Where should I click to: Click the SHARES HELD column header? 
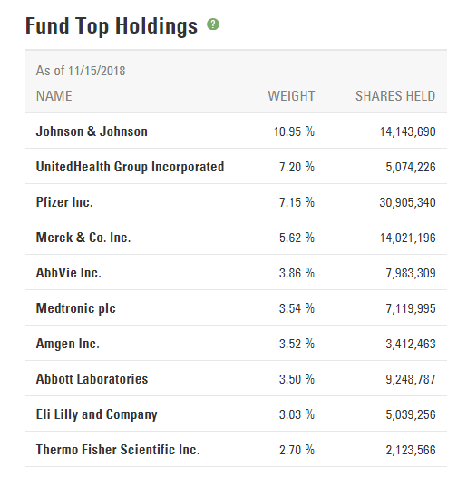pyautogui.click(x=395, y=96)
